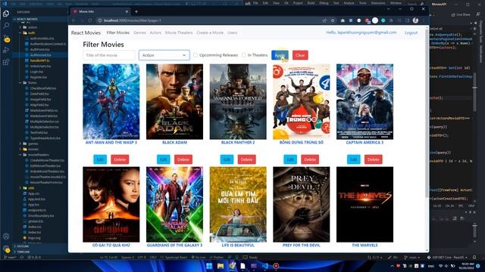Open the handleJWT.ts file in Explorer
Screen dimensions: 485x272
40,60
